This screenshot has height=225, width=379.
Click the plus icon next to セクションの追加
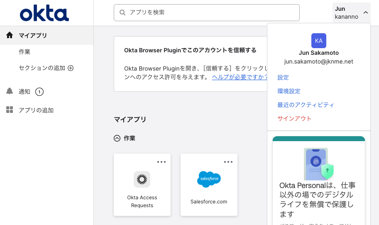pos(71,68)
